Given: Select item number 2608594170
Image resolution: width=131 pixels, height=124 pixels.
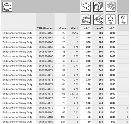Looking at the screenshot, I should pyautogui.click(x=46, y=66).
